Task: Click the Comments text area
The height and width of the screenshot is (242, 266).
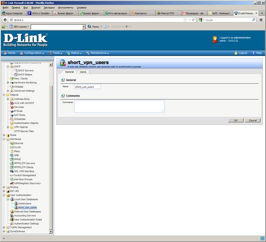Action: (x=119, y=106)
